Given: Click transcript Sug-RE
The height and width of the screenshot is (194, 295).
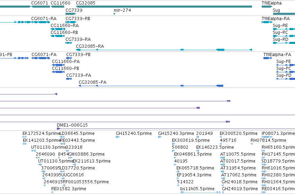Looking at the screenshot, I should pyautogui.click(x=280, y=26).
